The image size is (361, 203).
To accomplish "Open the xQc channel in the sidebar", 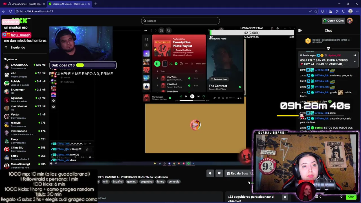I will tap(25, 75).
